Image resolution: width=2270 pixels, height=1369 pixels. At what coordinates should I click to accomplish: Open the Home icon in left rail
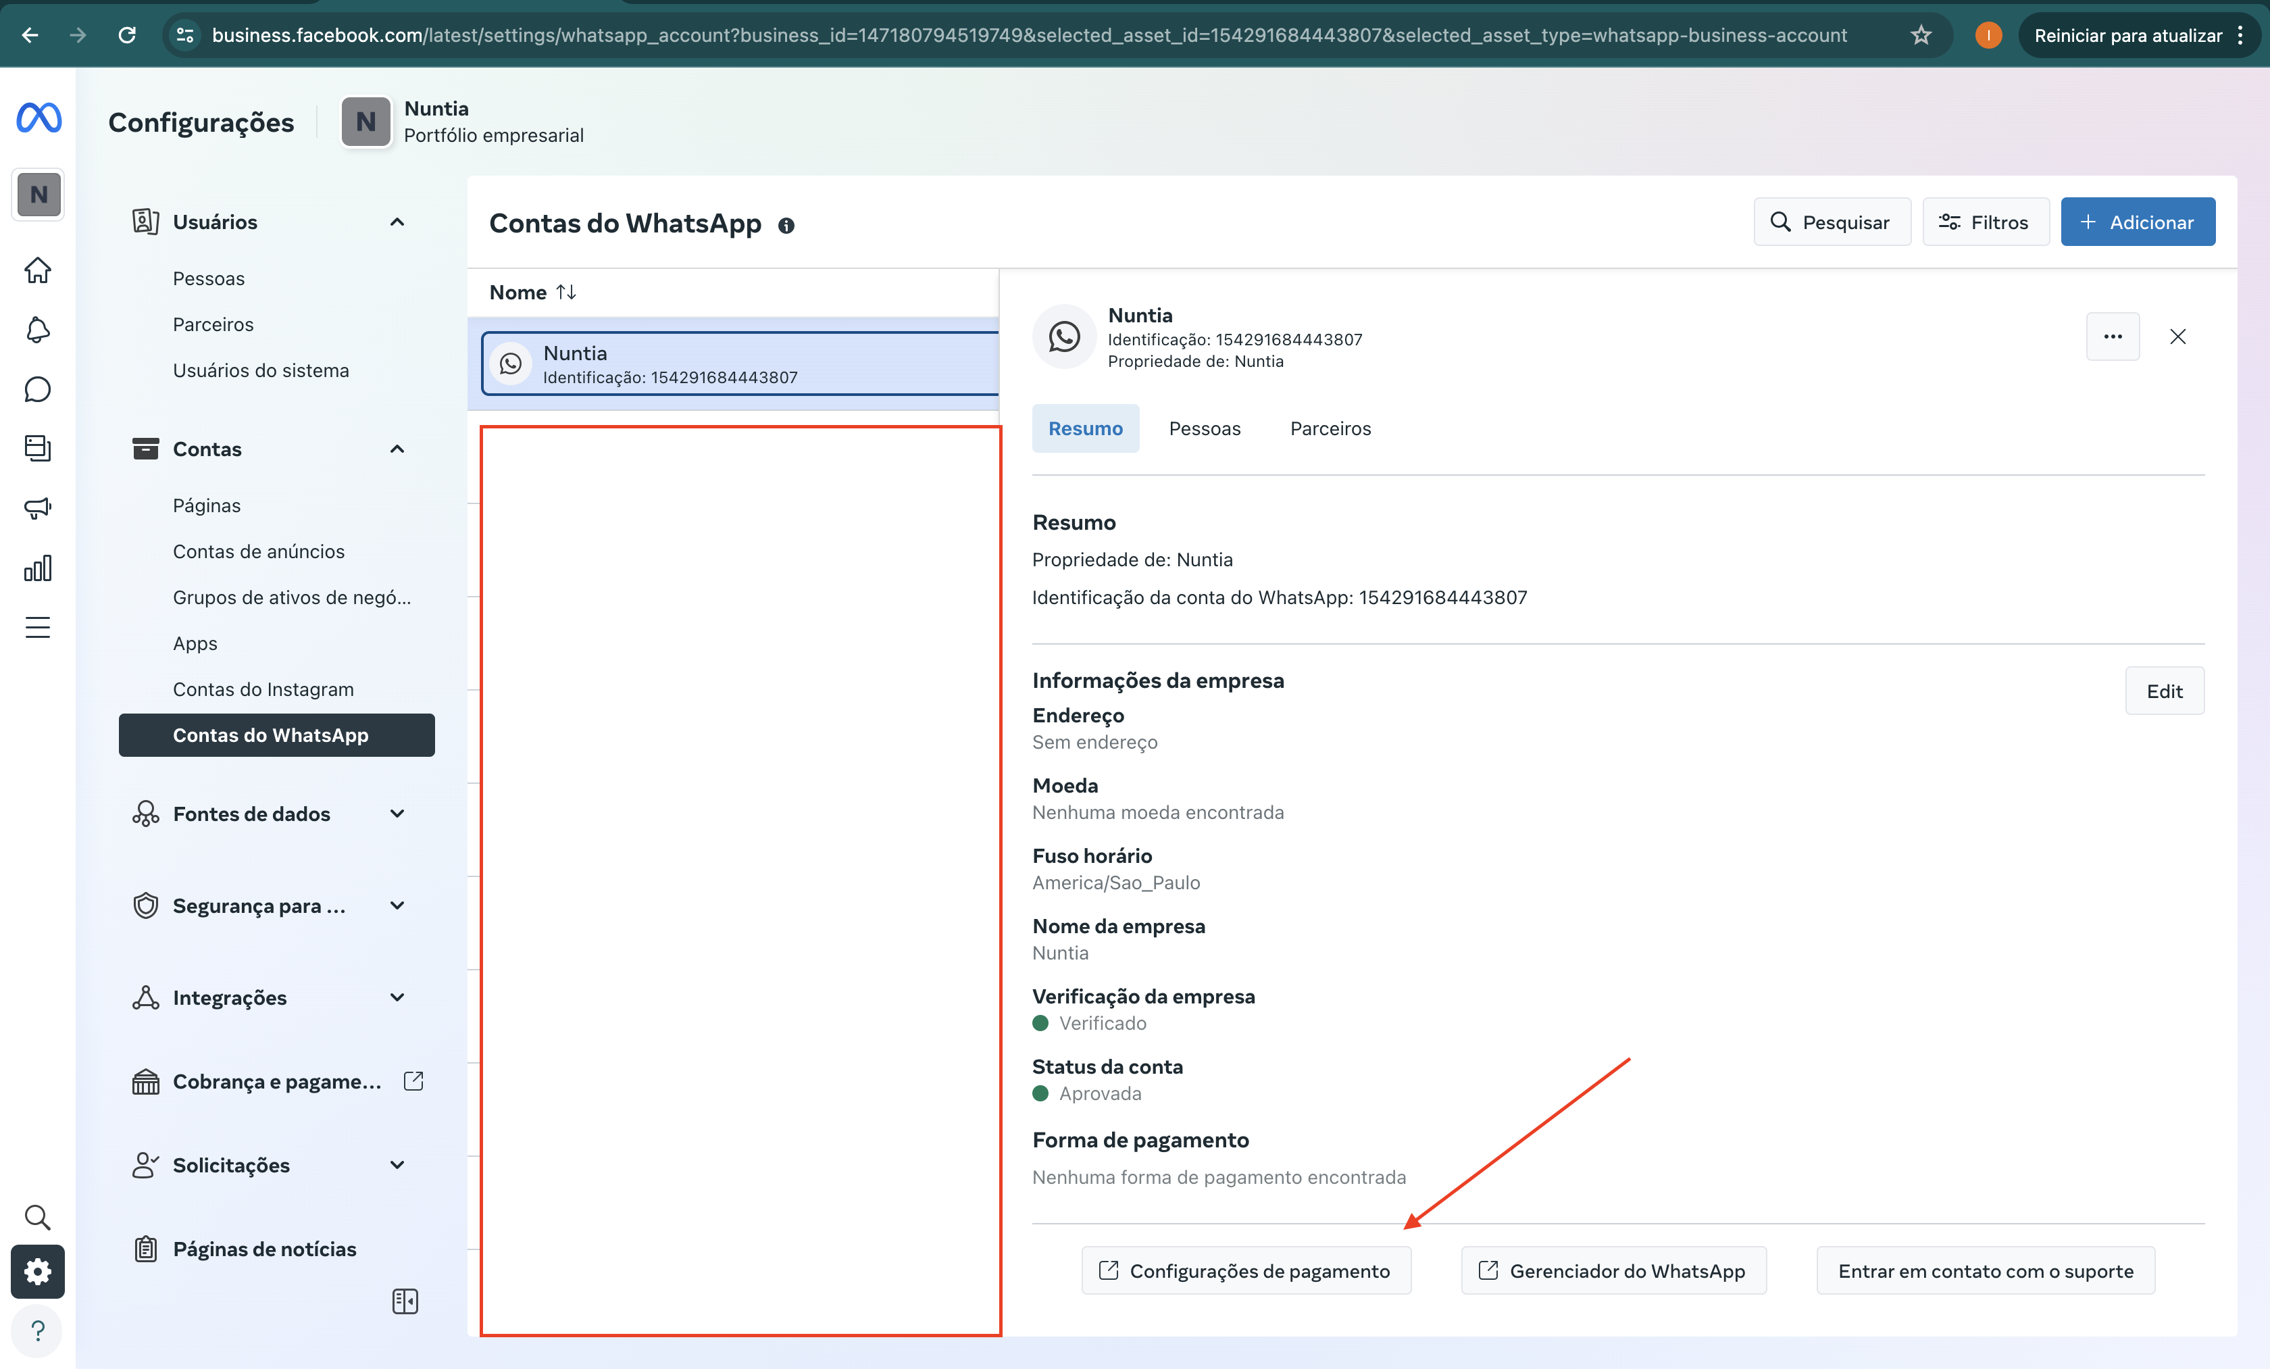click(x=38, y=270)
